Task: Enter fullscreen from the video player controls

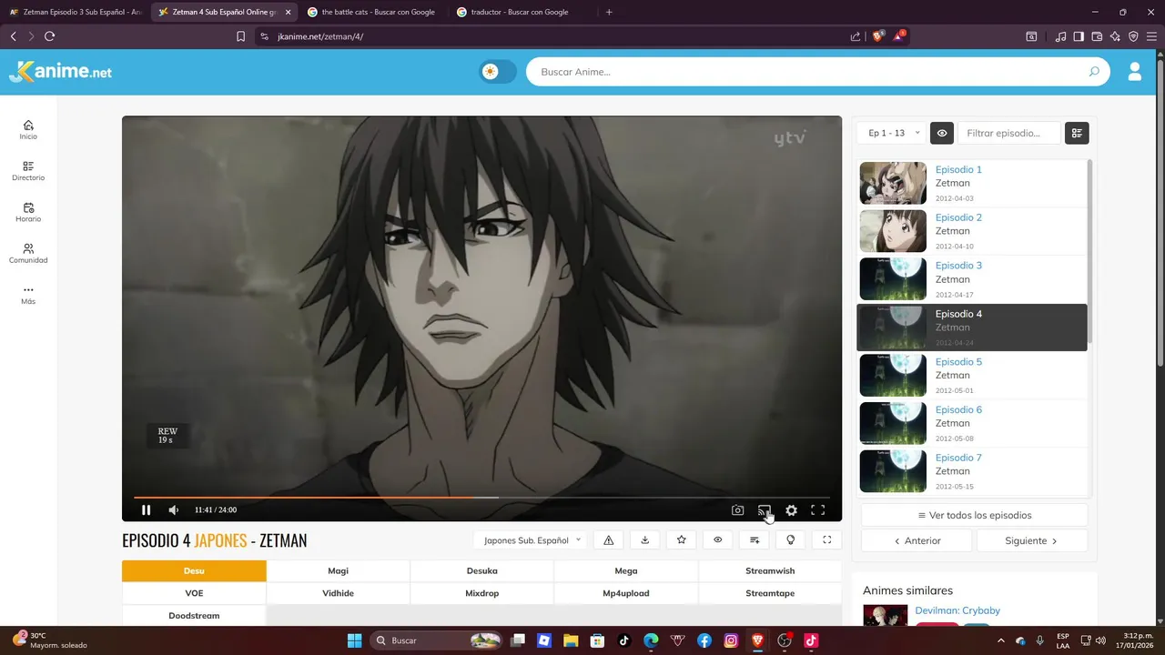Action: (x=817, y=510)
